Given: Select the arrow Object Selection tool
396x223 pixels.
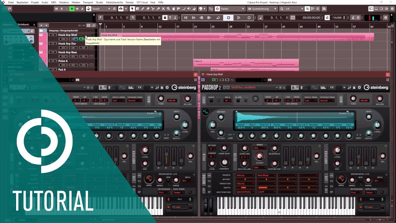Looking at the screenshot, I should pyautogui.click(x=132, y=9).
